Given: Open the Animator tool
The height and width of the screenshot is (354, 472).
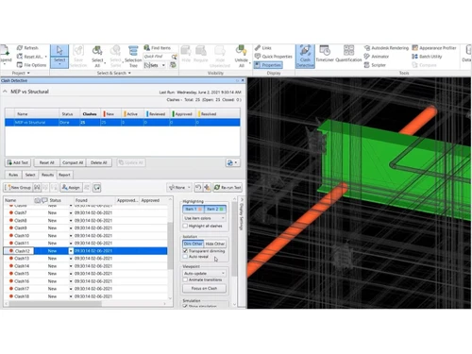Looking at the screenshot, I should pos(377,57).
